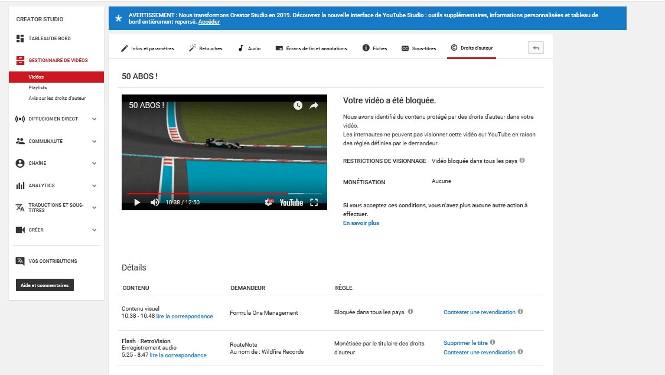This screenshot has height=375, width=665.
Task: Click the video progress bar
Action: 224,194
